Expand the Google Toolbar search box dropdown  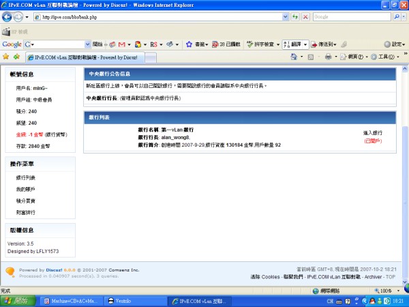coord(88,44)
